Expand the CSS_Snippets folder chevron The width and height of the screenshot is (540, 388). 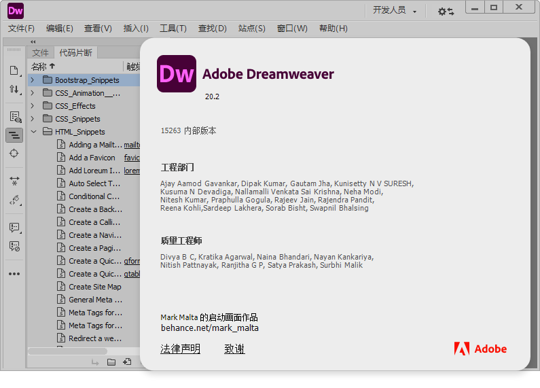33,119
